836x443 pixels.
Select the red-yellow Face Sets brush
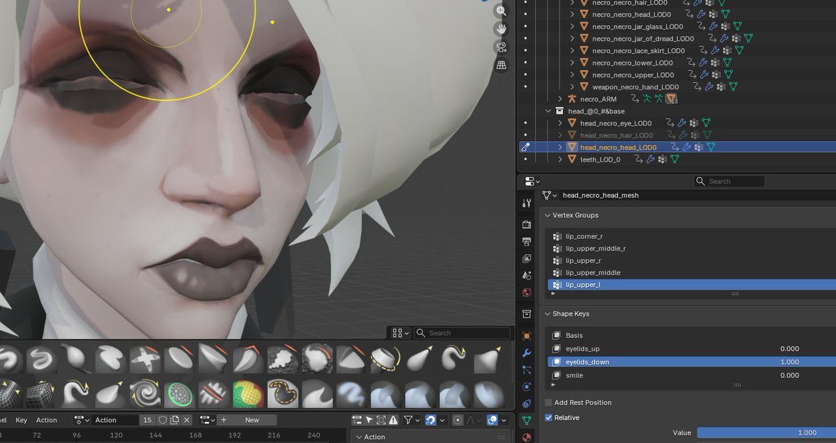[x=248, y=394]
